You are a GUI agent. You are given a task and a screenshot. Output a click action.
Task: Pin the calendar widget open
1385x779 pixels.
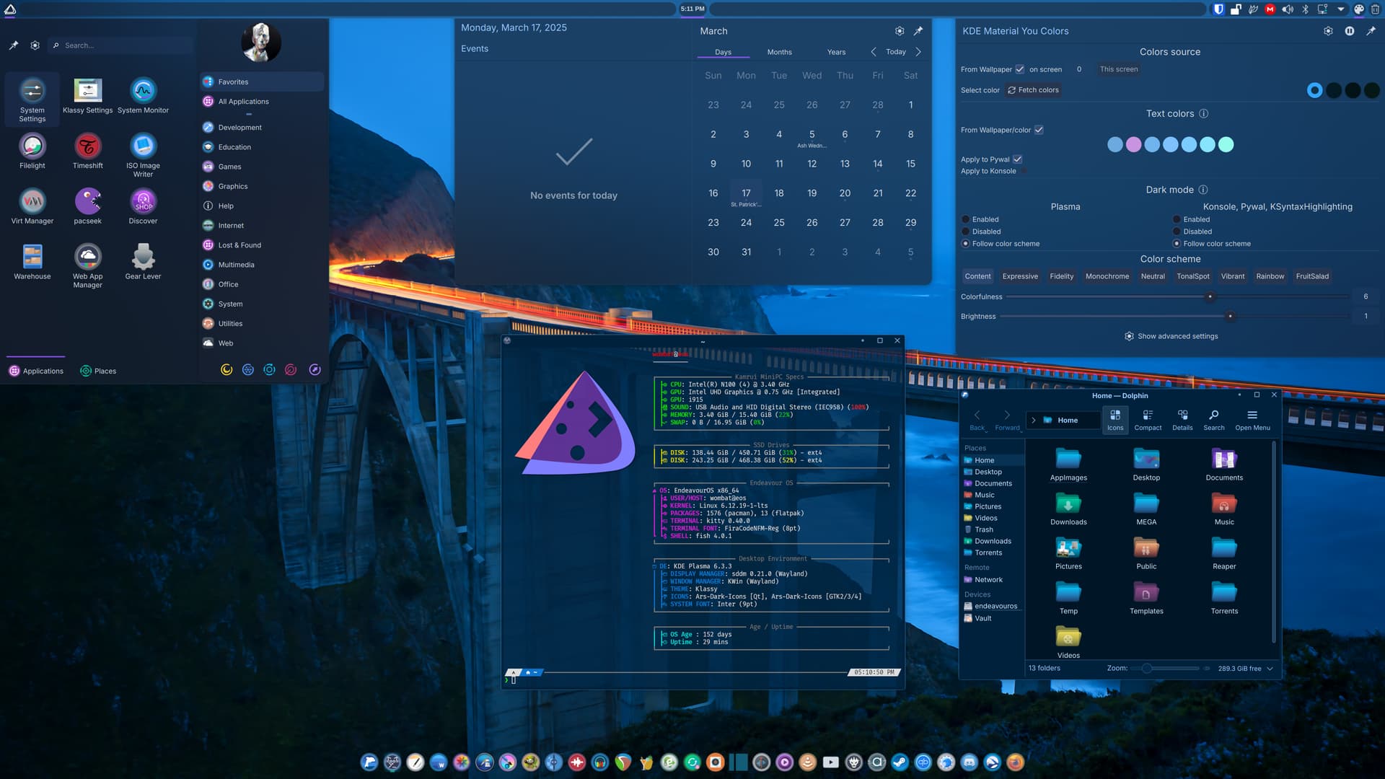[x=918, y=31]
